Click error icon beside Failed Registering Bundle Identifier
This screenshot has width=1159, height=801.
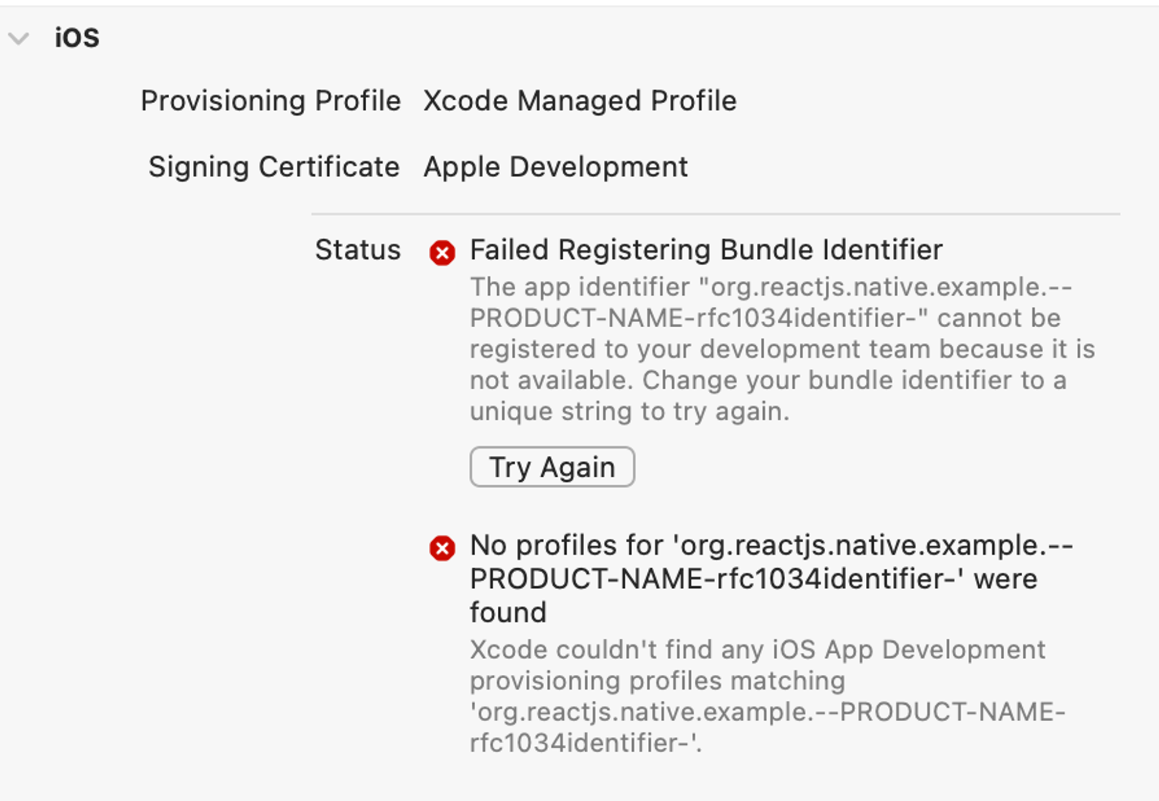[442, 253]
